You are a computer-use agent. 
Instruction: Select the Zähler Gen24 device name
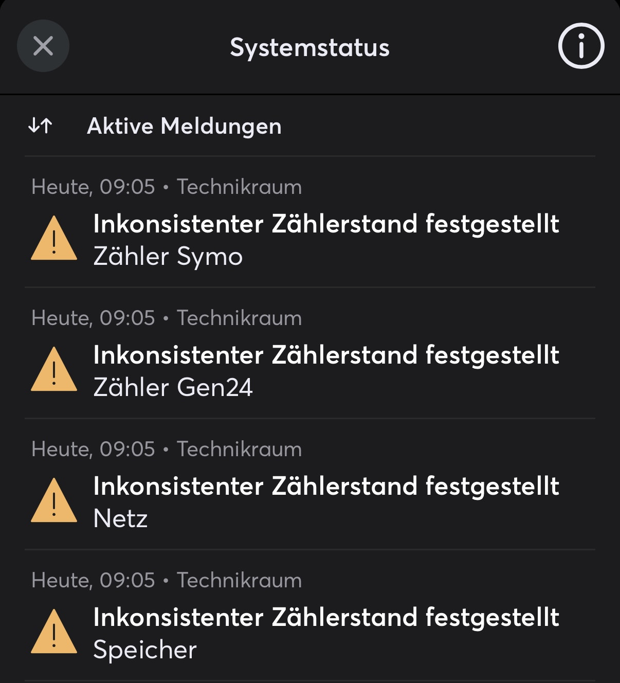point(173,388)
